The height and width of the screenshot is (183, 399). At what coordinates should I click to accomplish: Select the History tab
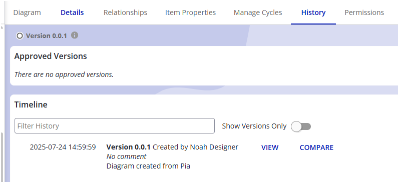(313, 12)
